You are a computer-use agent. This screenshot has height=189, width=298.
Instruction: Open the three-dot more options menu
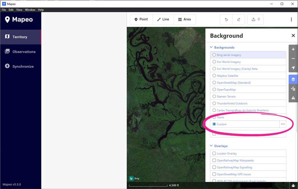pyautogui.click(x=291, y=19)
